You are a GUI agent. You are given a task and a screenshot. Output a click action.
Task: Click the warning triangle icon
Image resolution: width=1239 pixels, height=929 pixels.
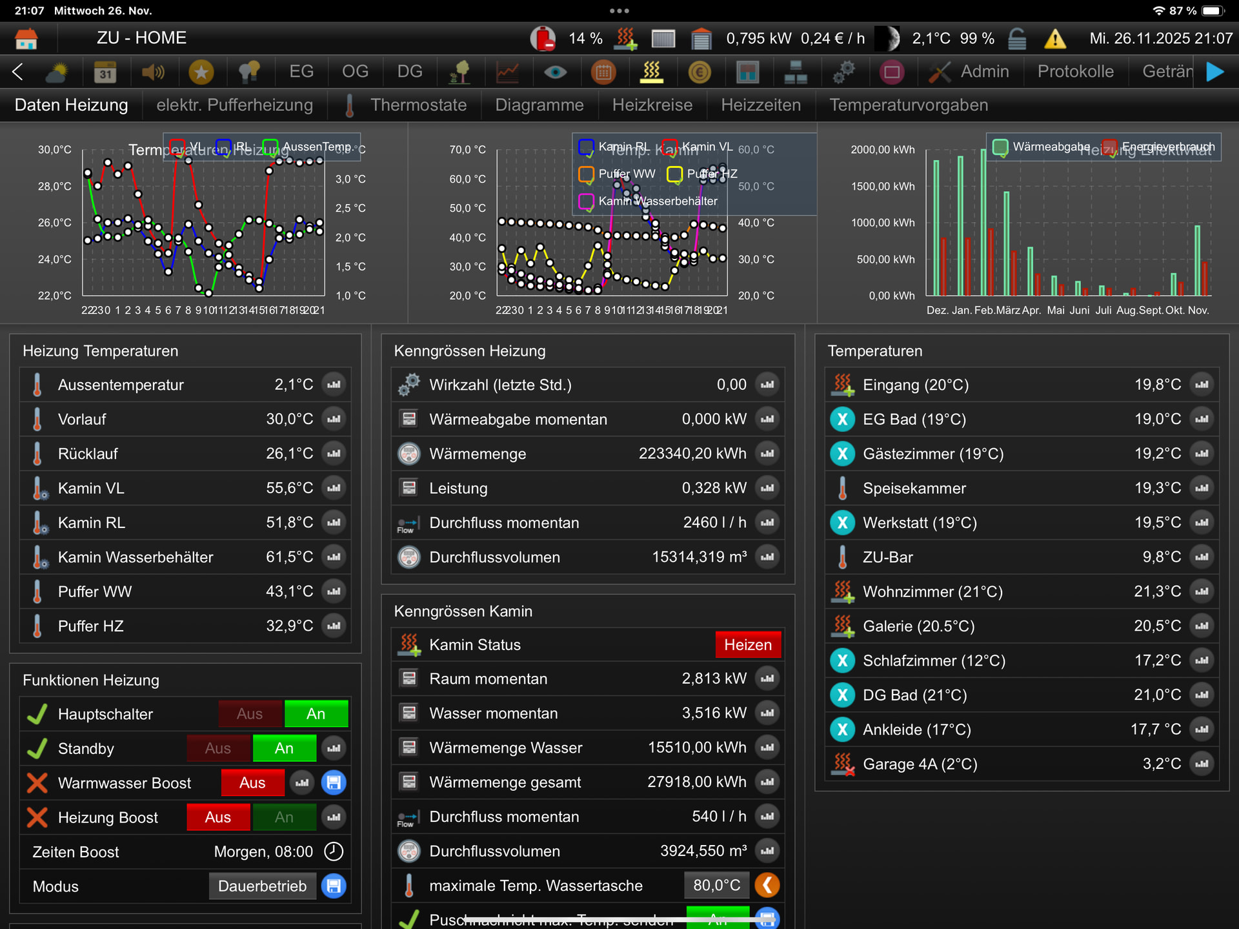(1054, 39)
